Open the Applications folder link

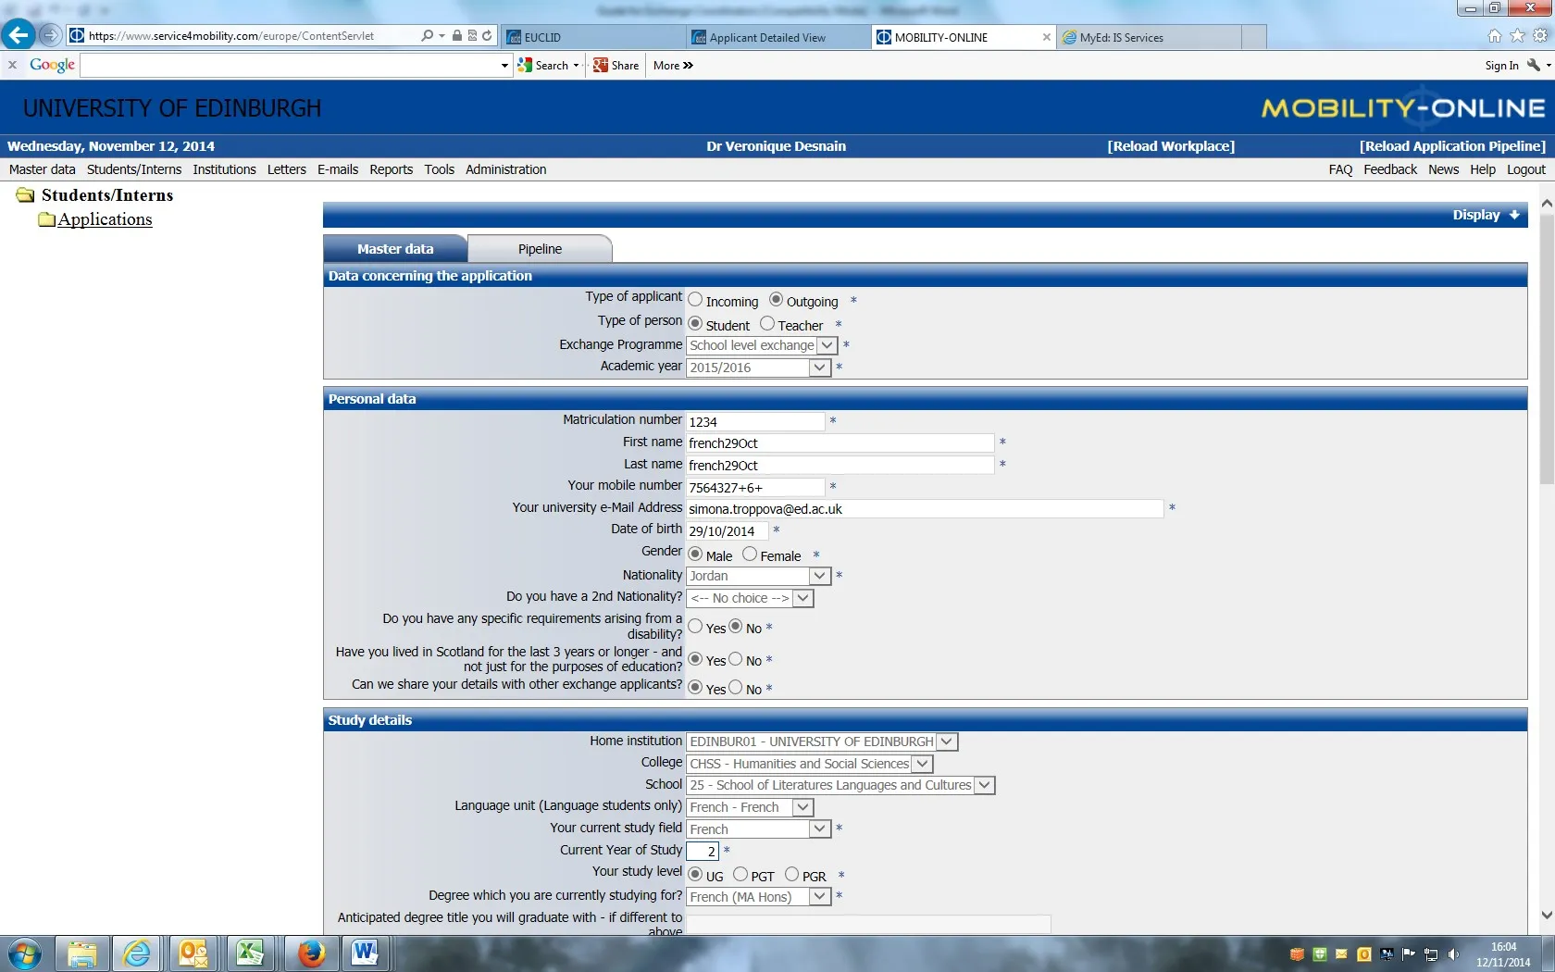coord(105,219)
